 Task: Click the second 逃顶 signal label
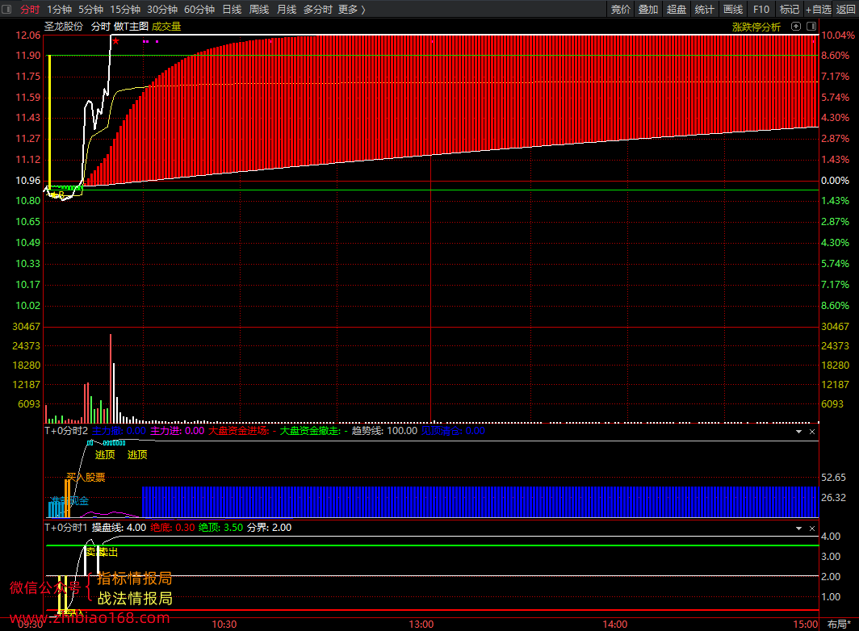pyautogui.click(x=137, y=454)
